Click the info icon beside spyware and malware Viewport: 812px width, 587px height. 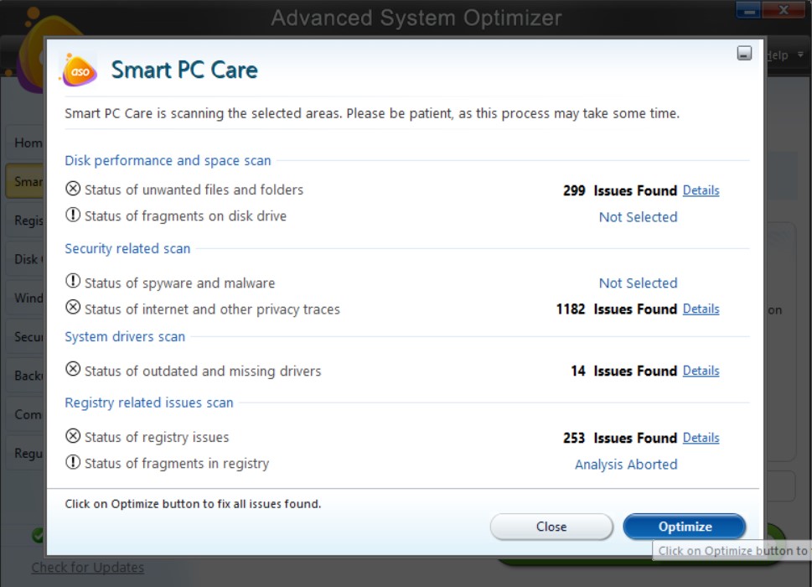click(72, 282)
